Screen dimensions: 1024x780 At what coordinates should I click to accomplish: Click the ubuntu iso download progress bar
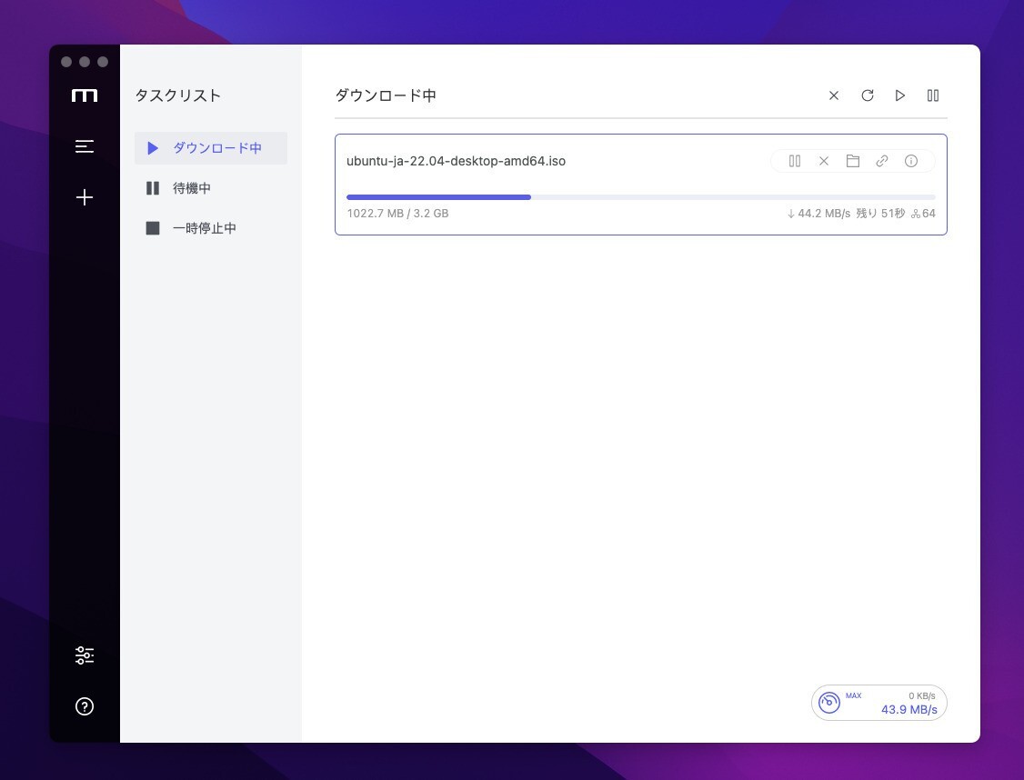click(640, 197)
